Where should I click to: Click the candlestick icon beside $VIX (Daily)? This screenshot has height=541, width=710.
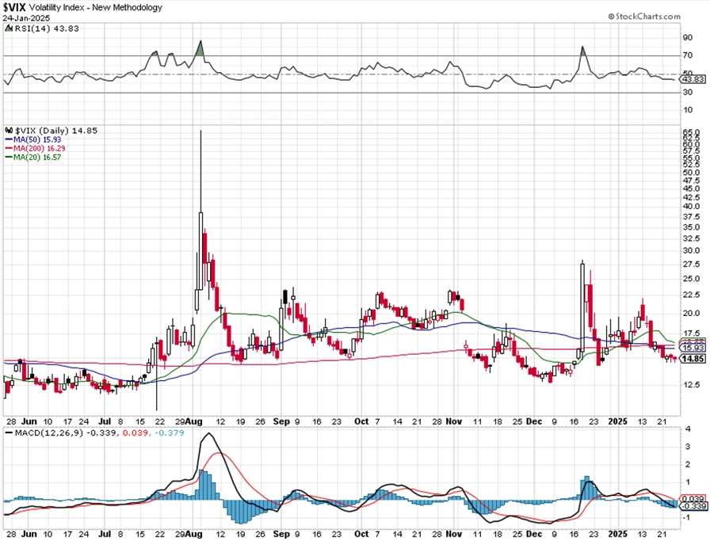(9, 131)
